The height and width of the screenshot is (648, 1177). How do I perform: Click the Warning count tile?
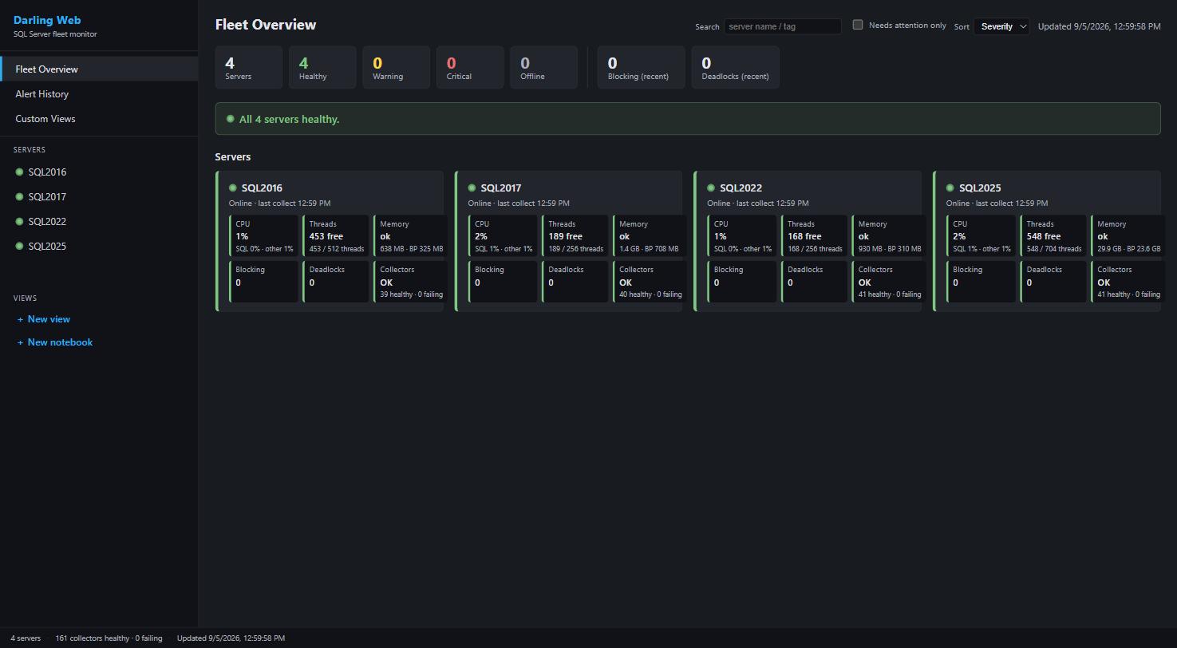tap(396, 67)
